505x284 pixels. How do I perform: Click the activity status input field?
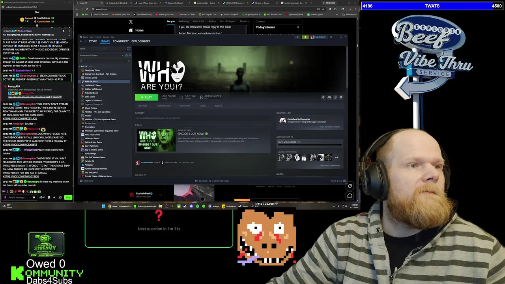203,118
